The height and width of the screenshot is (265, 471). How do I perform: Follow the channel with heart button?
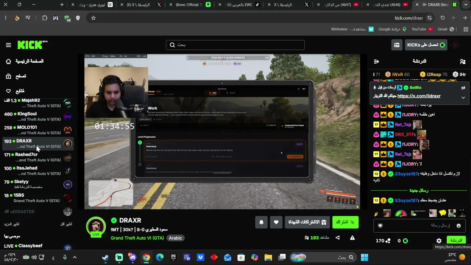[276, 222]
